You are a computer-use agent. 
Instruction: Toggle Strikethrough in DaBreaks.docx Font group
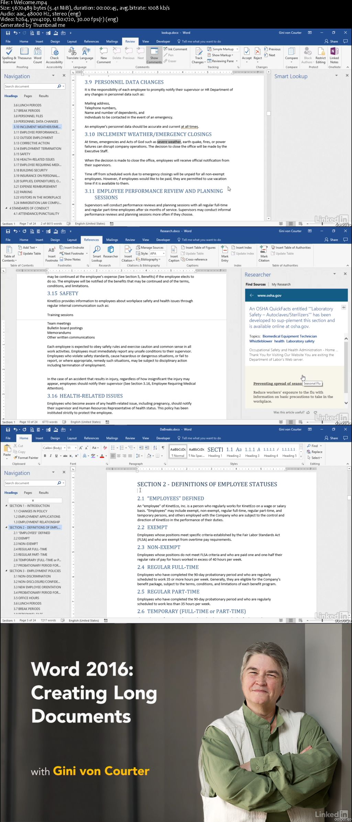click(65, 456)
